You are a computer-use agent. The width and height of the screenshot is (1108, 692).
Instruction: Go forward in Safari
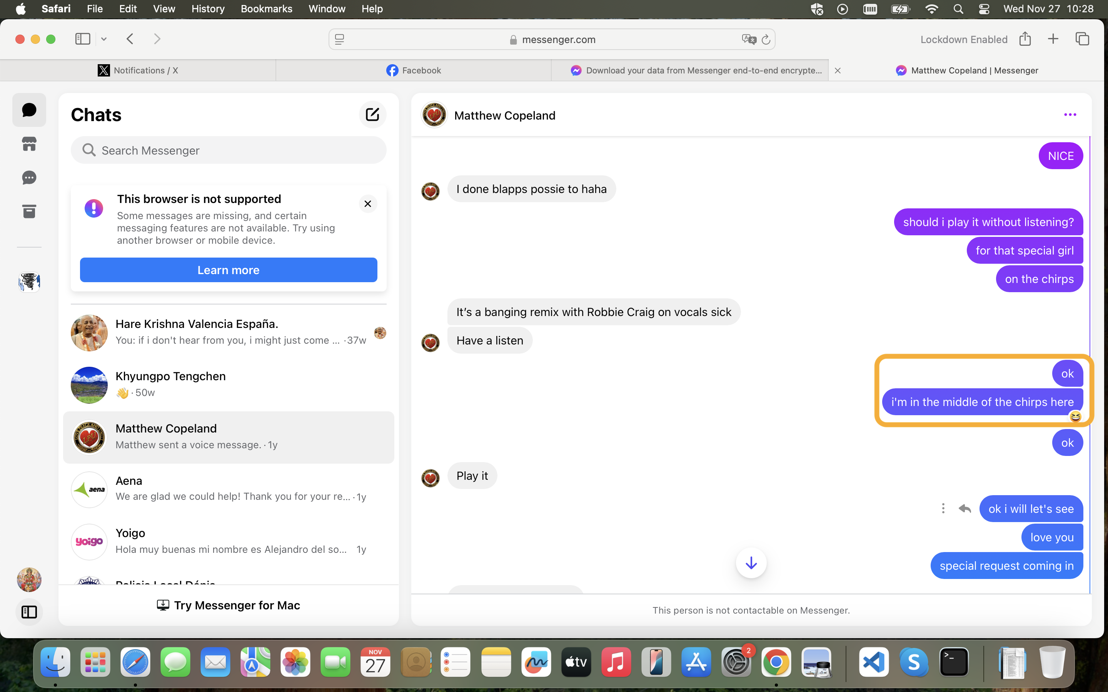pyautogui.click(x=157, y=39)
